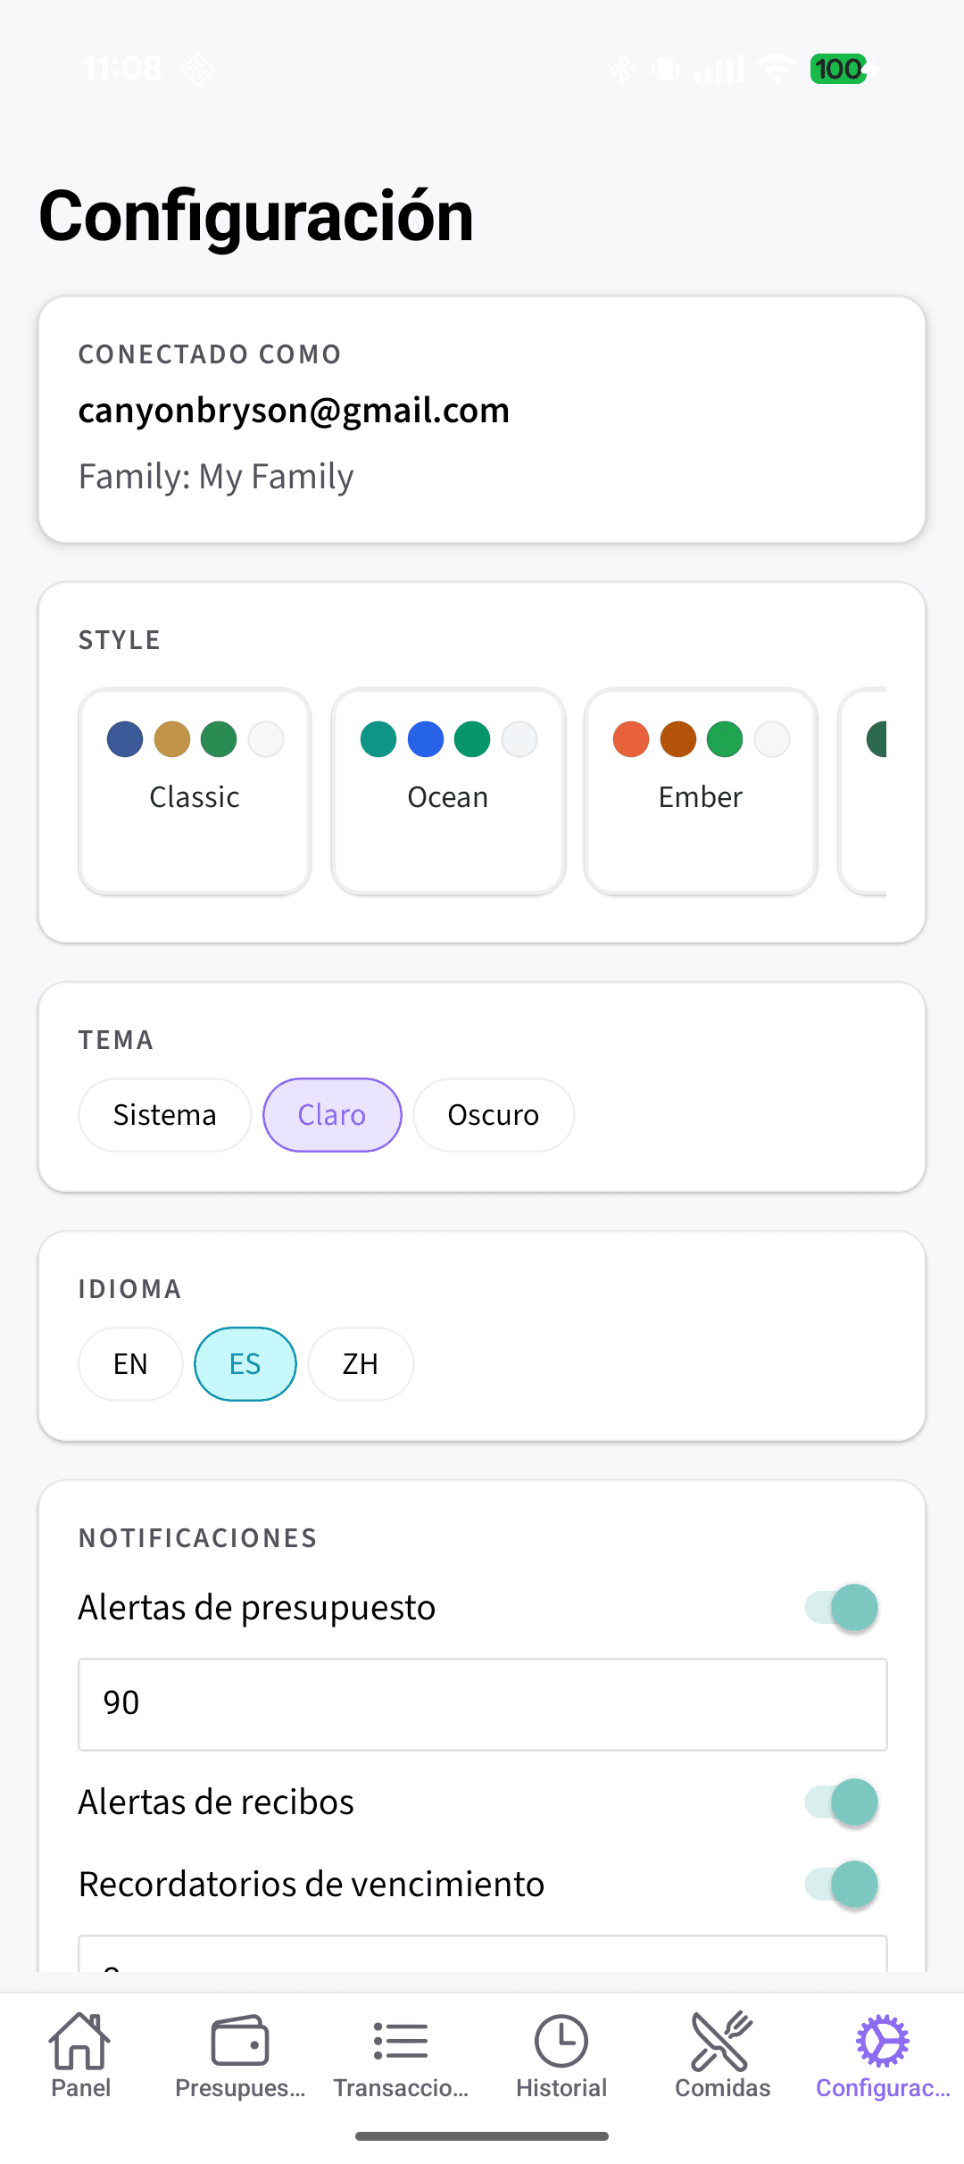Select the Classic style
The height and width of the screenshot is (2164, 964).
[195, 791]
